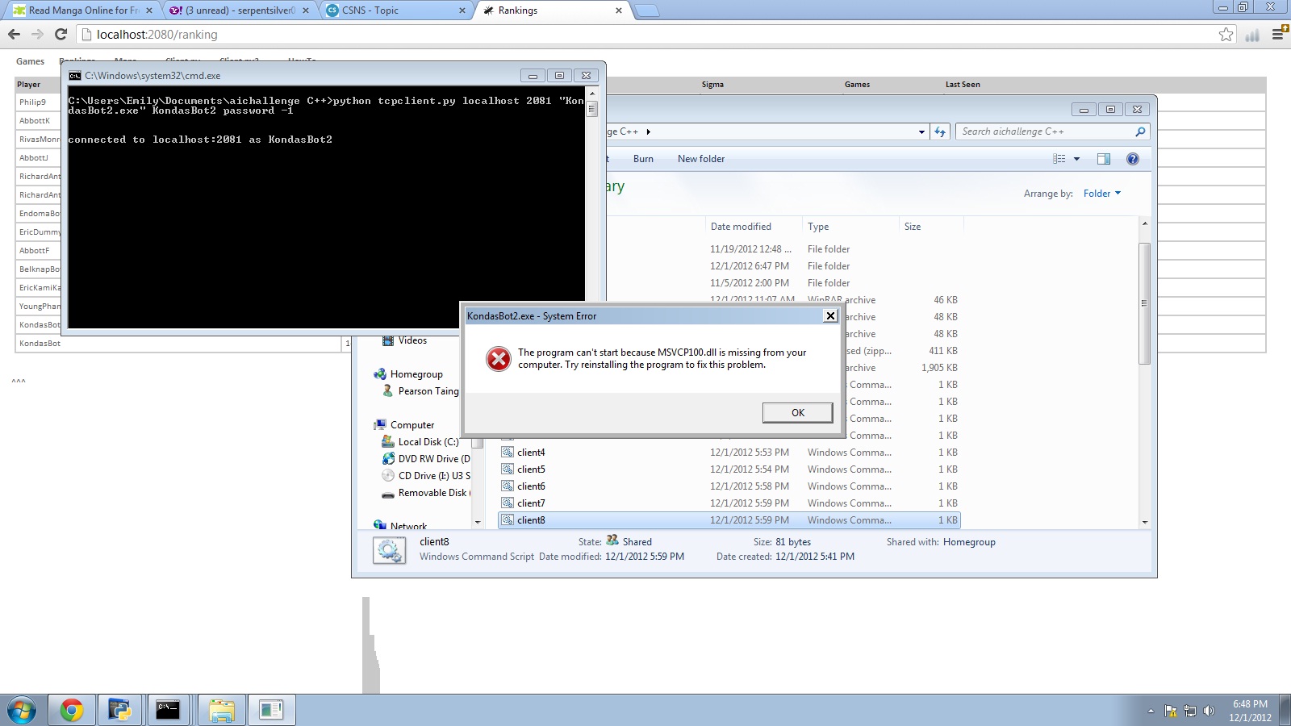This screenshot has height=726, width=1291.
Task: Click the Python icon in the taskbar
Action: (119, 710)
